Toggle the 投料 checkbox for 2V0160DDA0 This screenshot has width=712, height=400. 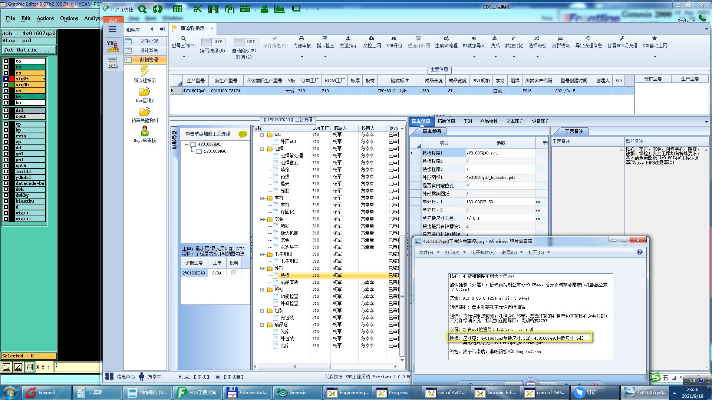coord(234,273)
